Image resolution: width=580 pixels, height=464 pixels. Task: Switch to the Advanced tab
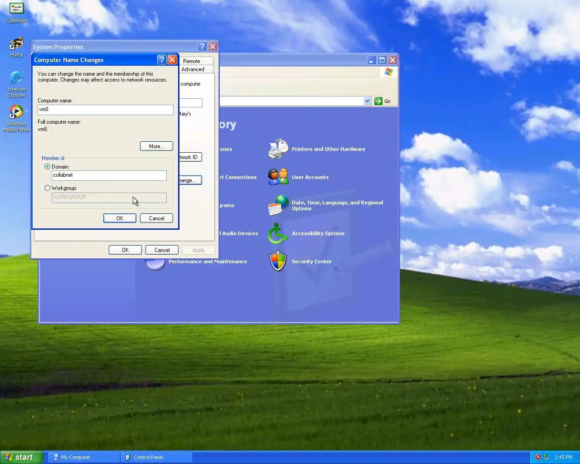193,69
